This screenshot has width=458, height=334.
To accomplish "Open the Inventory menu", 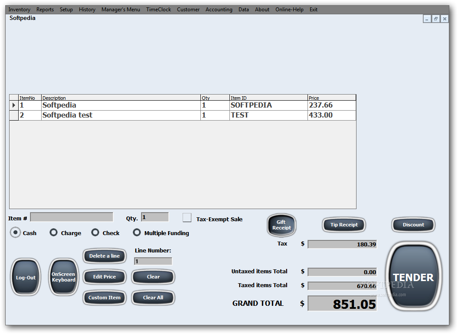I will point(19,10).
